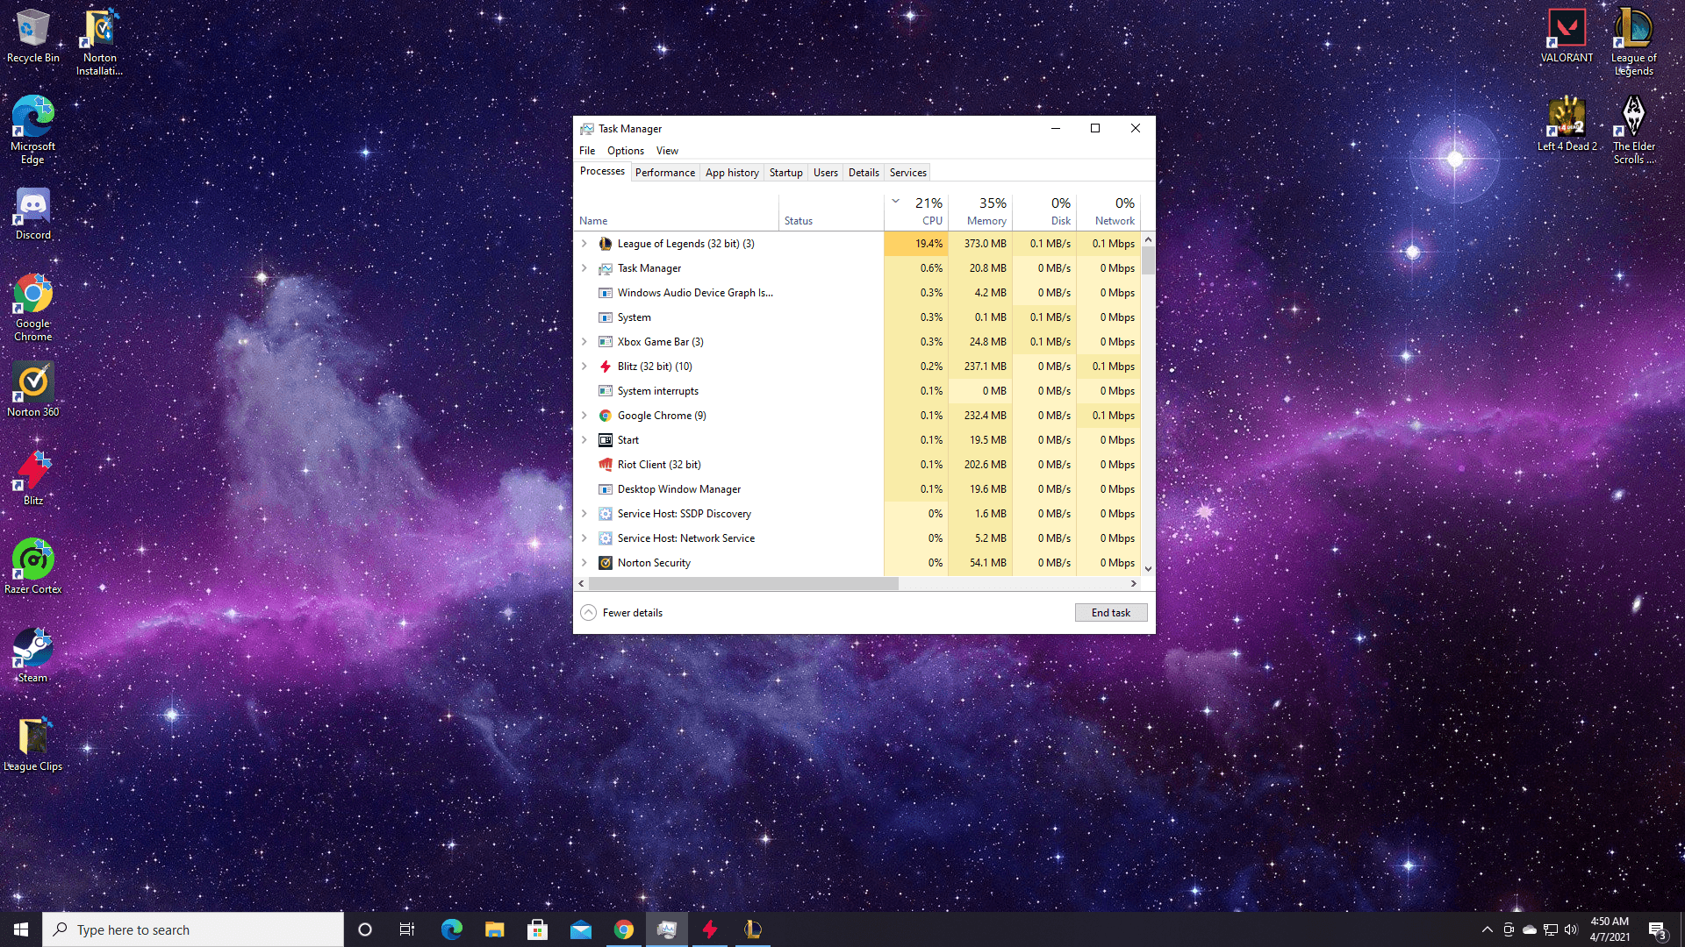This screenshot has height=947, width=1685.
Task: Sort processes by CPU column
Action: 917,211
